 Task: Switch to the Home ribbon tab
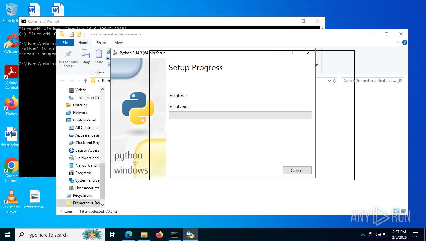pyautogui.click(x=83, y=43)
